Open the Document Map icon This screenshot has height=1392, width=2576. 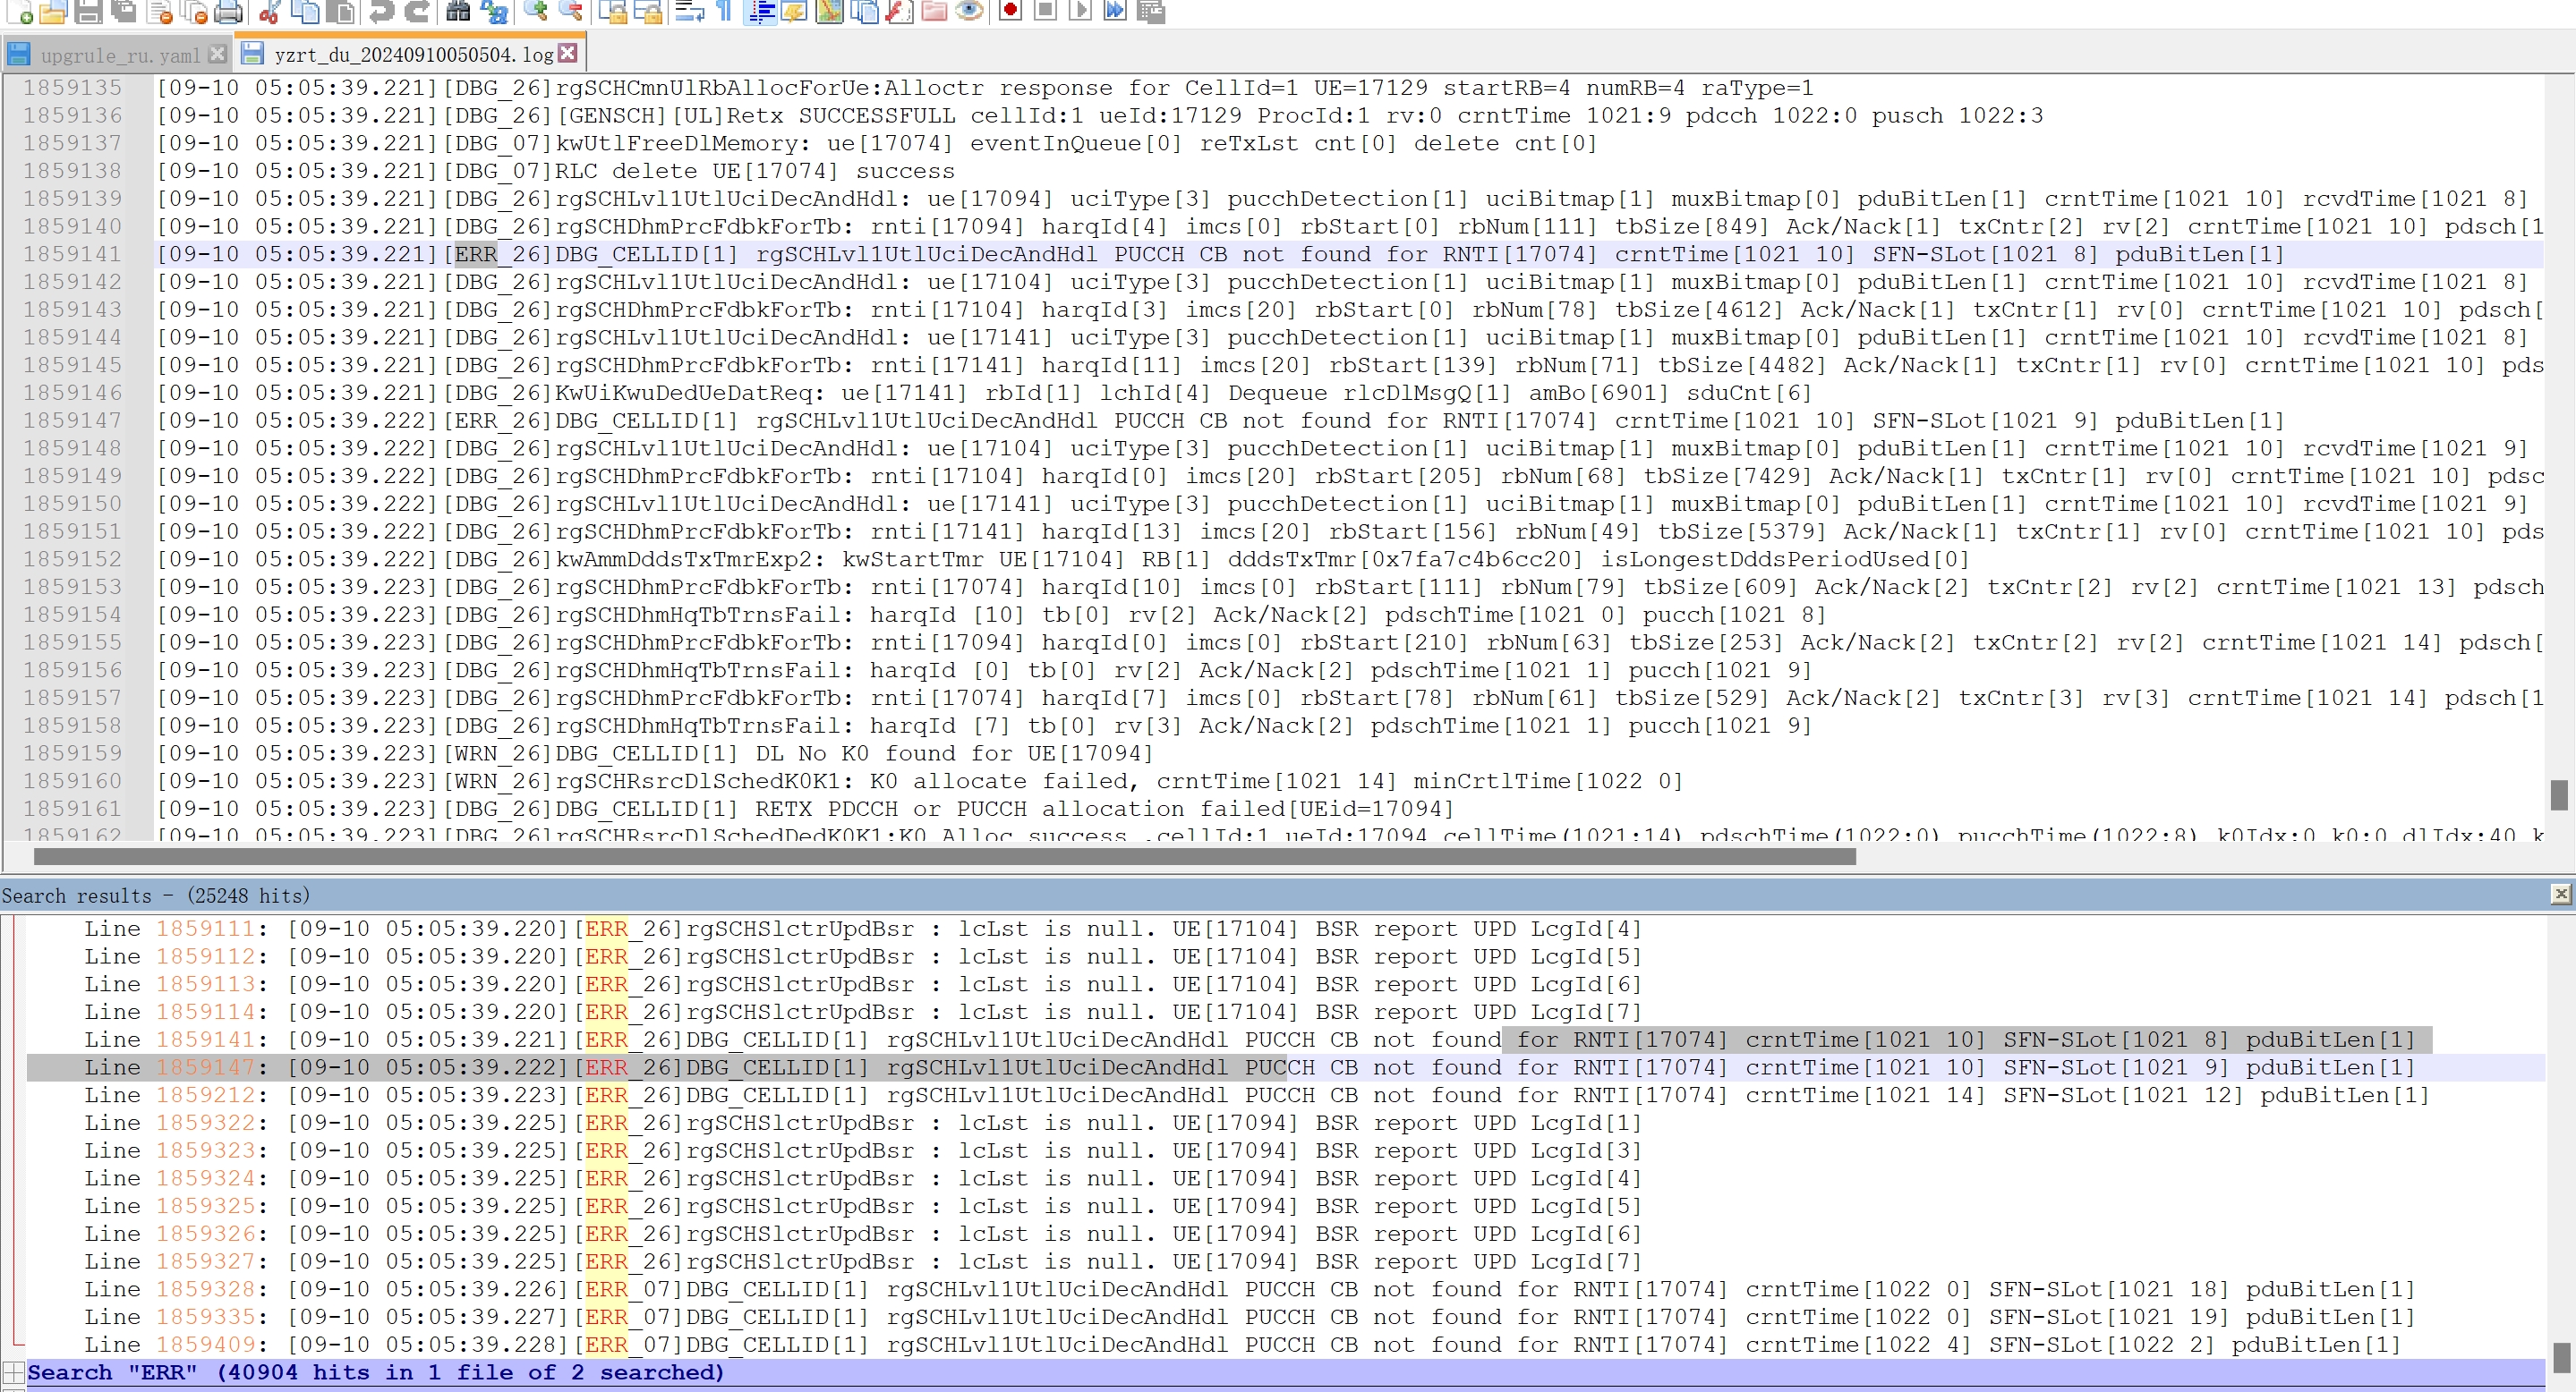[x=829, y=12]
